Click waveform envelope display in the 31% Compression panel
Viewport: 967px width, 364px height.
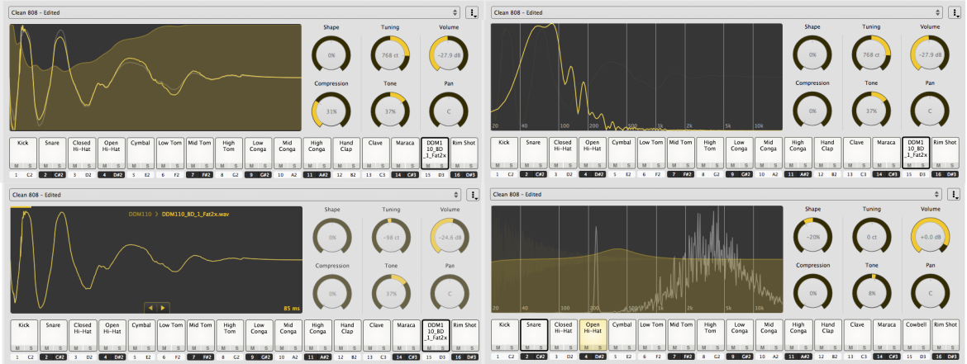[155, 77]
